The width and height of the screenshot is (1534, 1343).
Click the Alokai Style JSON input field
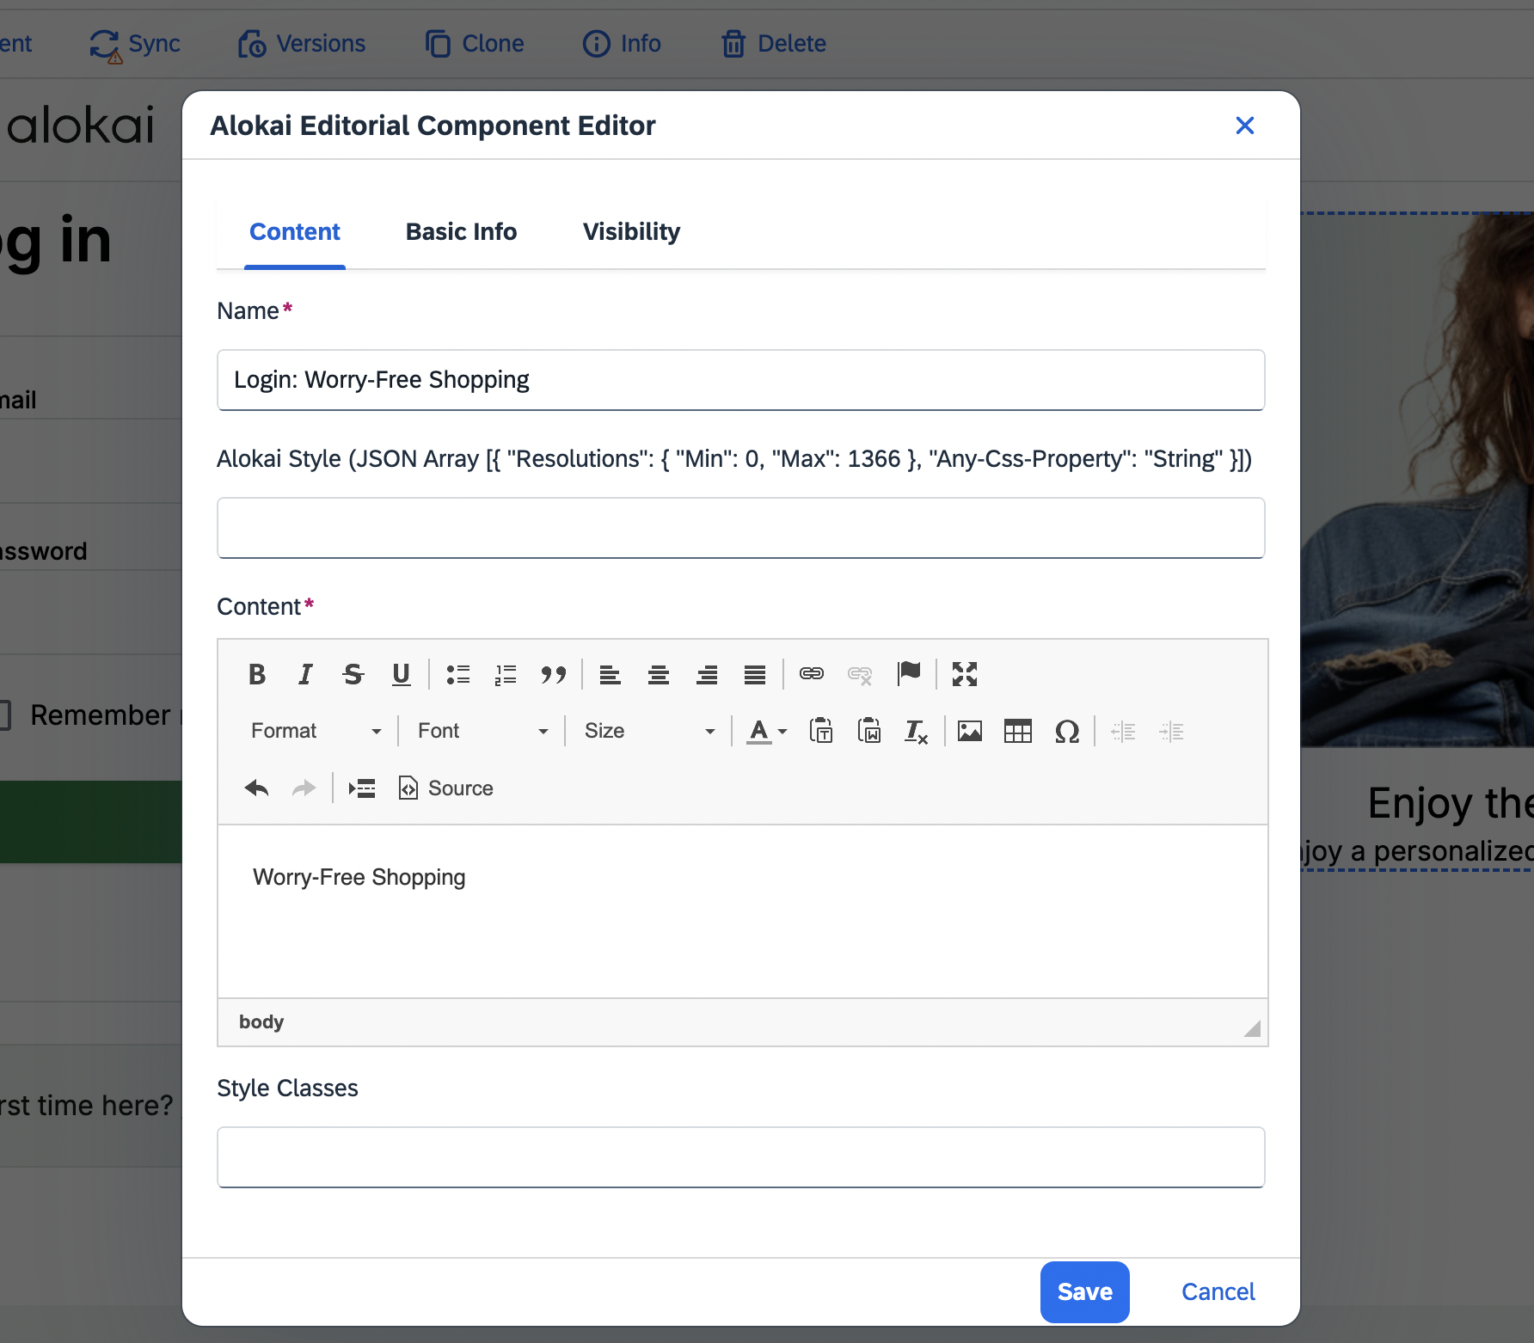click(740, 528)
